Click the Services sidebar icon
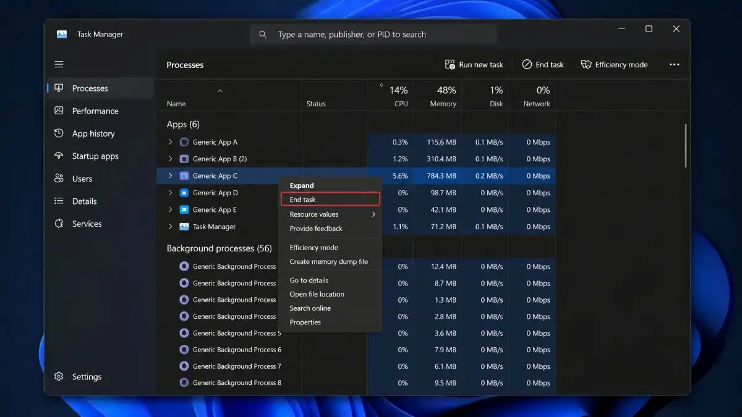This screenshot has width=742, height=417. [59, 224]
